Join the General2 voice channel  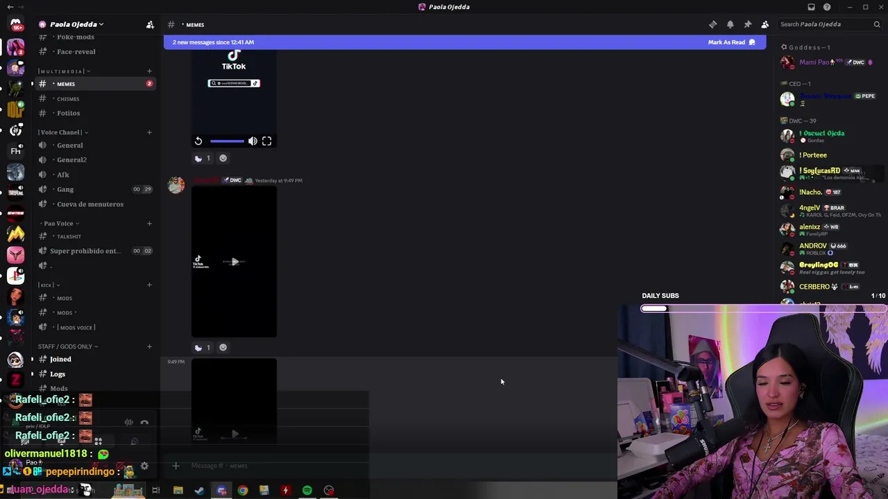pyautogui.click(x=95, y=160)
